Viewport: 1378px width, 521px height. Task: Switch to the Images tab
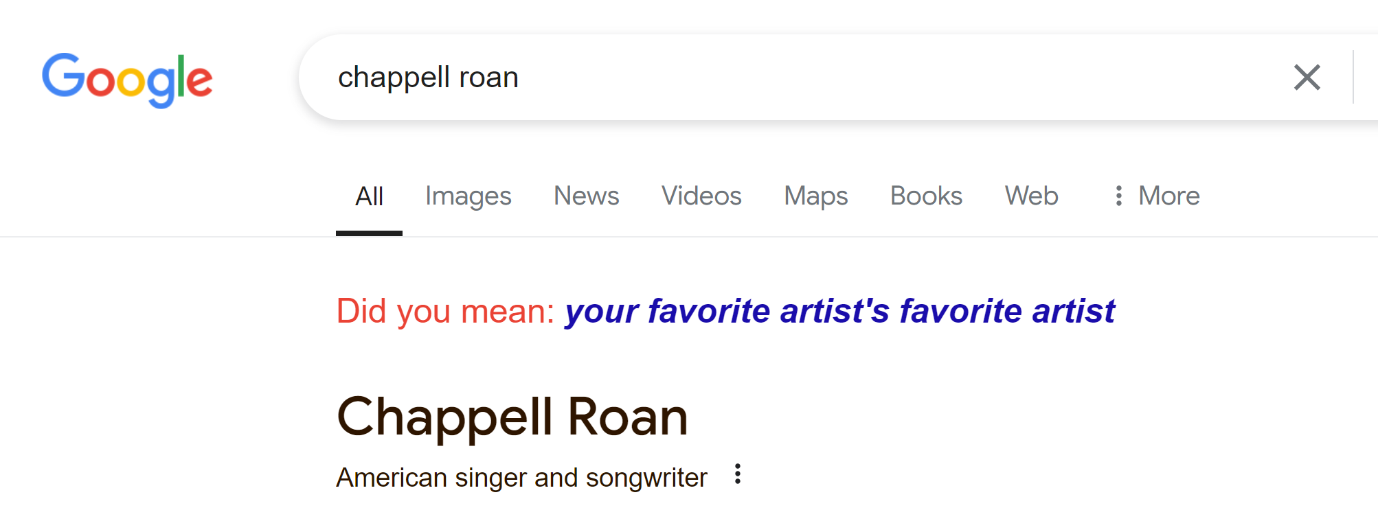point(468,196)
